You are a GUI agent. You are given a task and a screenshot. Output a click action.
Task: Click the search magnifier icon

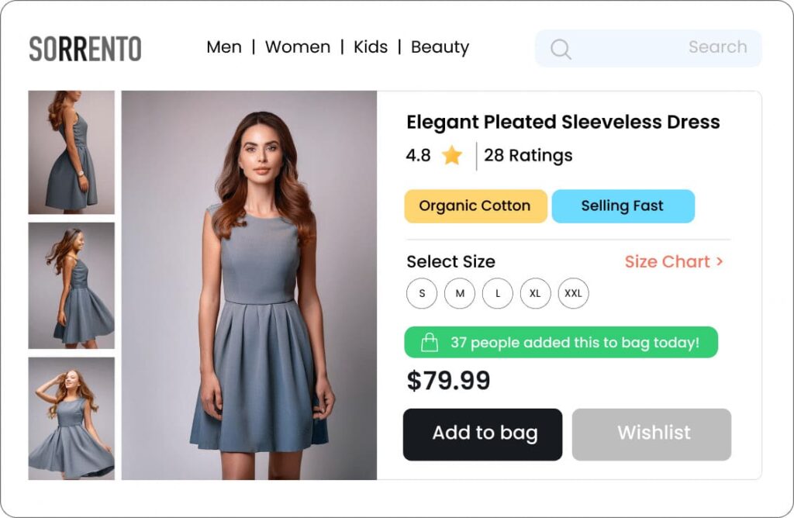click(561, 49)
